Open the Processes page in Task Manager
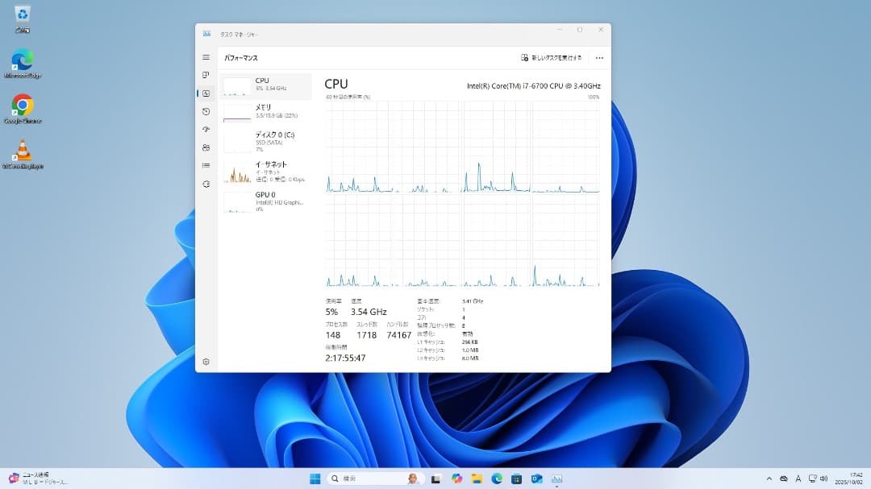Image resolution: width=871 pixels, height=489 pixels. point(206,74)
